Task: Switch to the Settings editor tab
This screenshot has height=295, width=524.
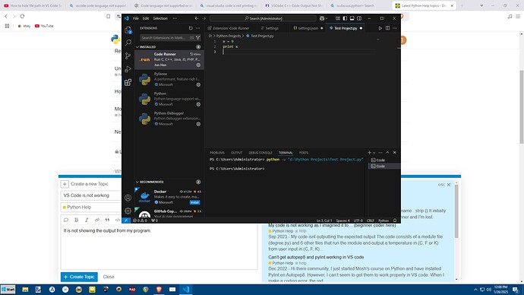Action: (272, 28)
